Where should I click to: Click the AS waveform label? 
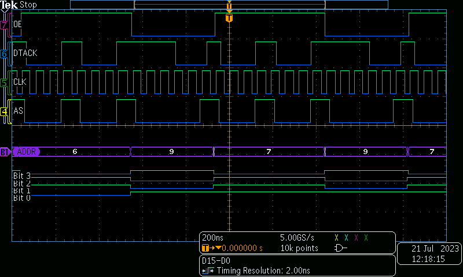point(18,111)
